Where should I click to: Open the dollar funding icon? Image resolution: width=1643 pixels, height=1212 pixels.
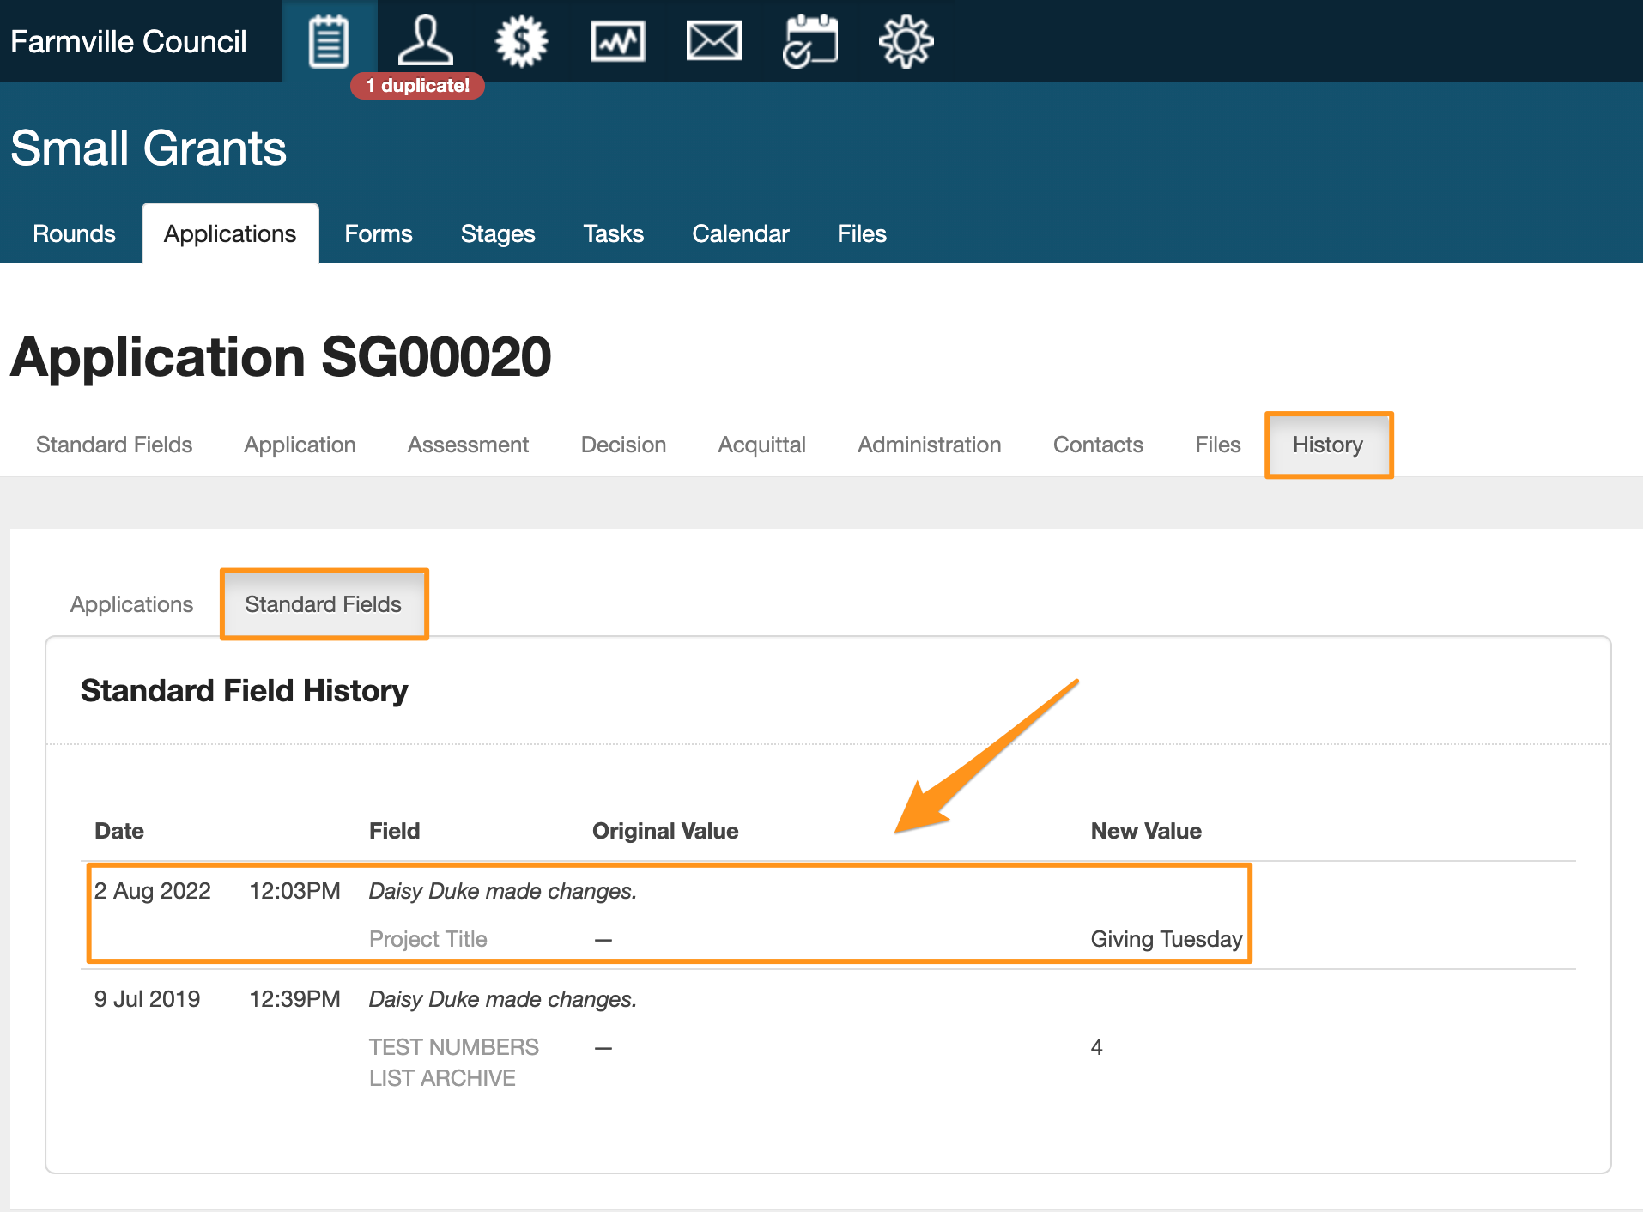pos(521,41)
